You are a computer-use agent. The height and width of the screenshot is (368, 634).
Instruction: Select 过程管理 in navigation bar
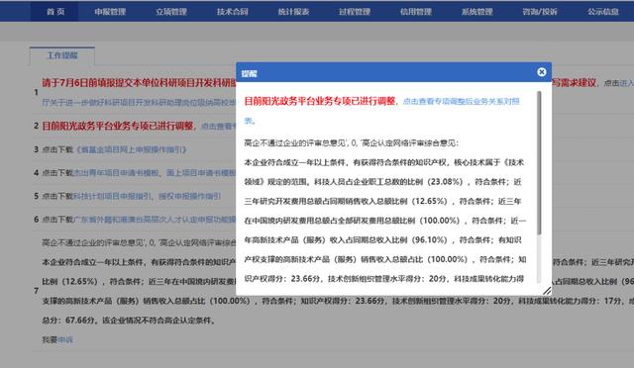pos(355,12)
